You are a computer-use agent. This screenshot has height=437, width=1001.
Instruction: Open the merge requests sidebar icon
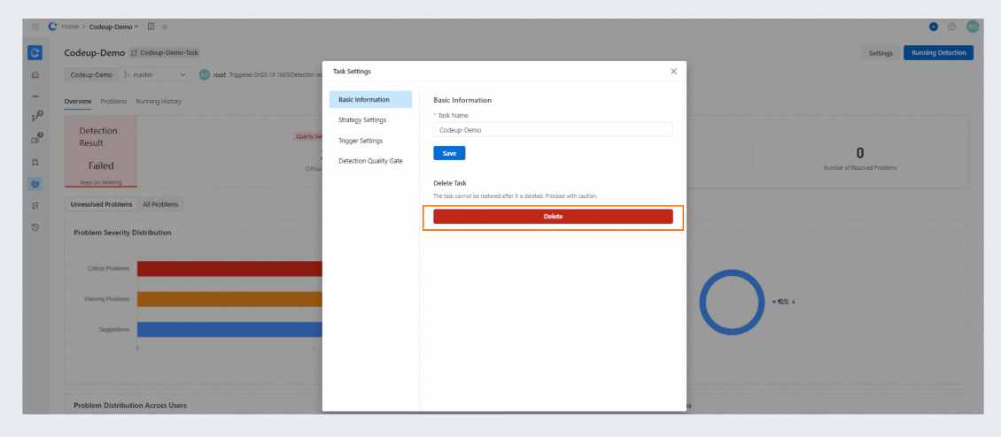35,162
